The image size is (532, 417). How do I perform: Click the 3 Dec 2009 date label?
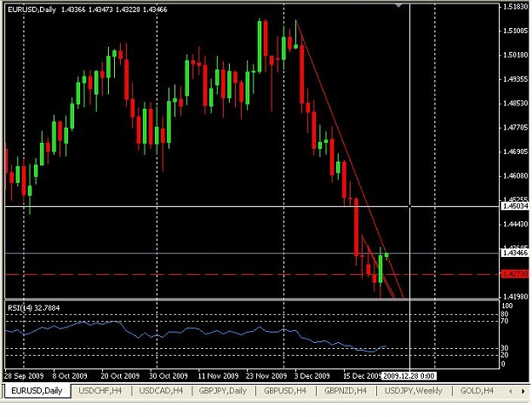click(x=312, y=376)
